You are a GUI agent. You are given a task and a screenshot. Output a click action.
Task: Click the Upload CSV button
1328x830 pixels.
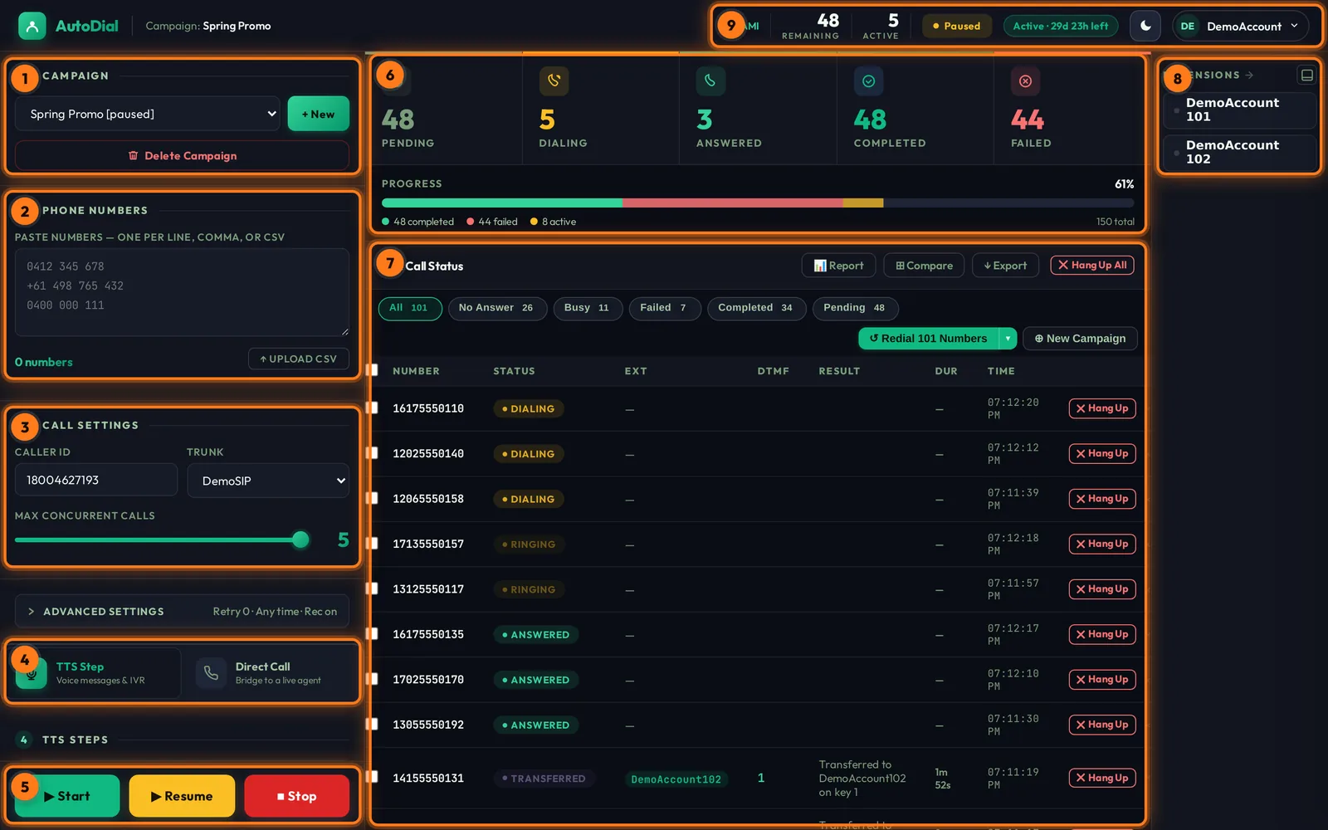pos(298,359)
